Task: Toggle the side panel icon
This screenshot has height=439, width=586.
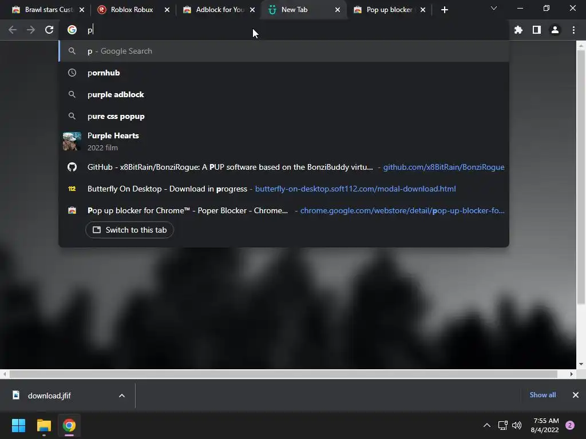Action: [x=537, y=30]
